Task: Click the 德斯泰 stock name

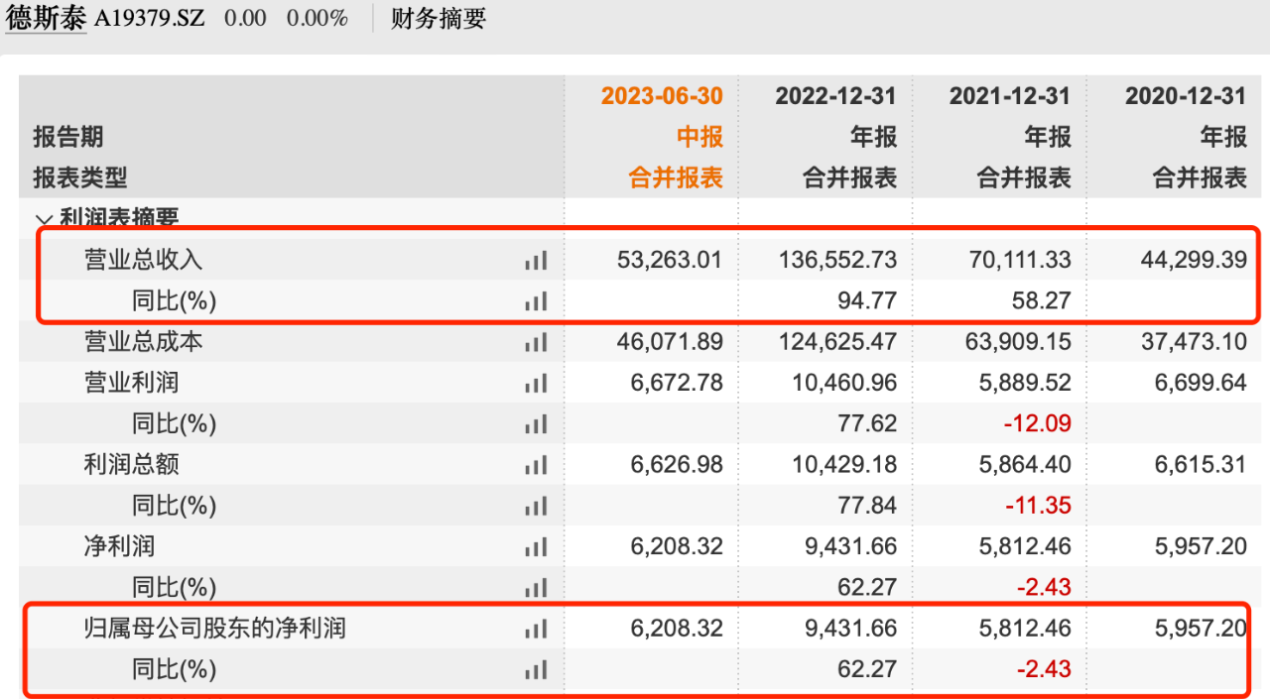Action: pos(47,18)
